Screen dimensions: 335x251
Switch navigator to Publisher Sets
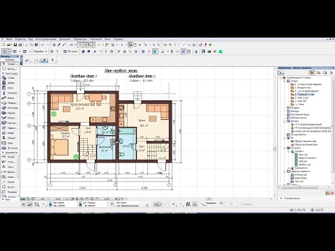tap(332, 73)
